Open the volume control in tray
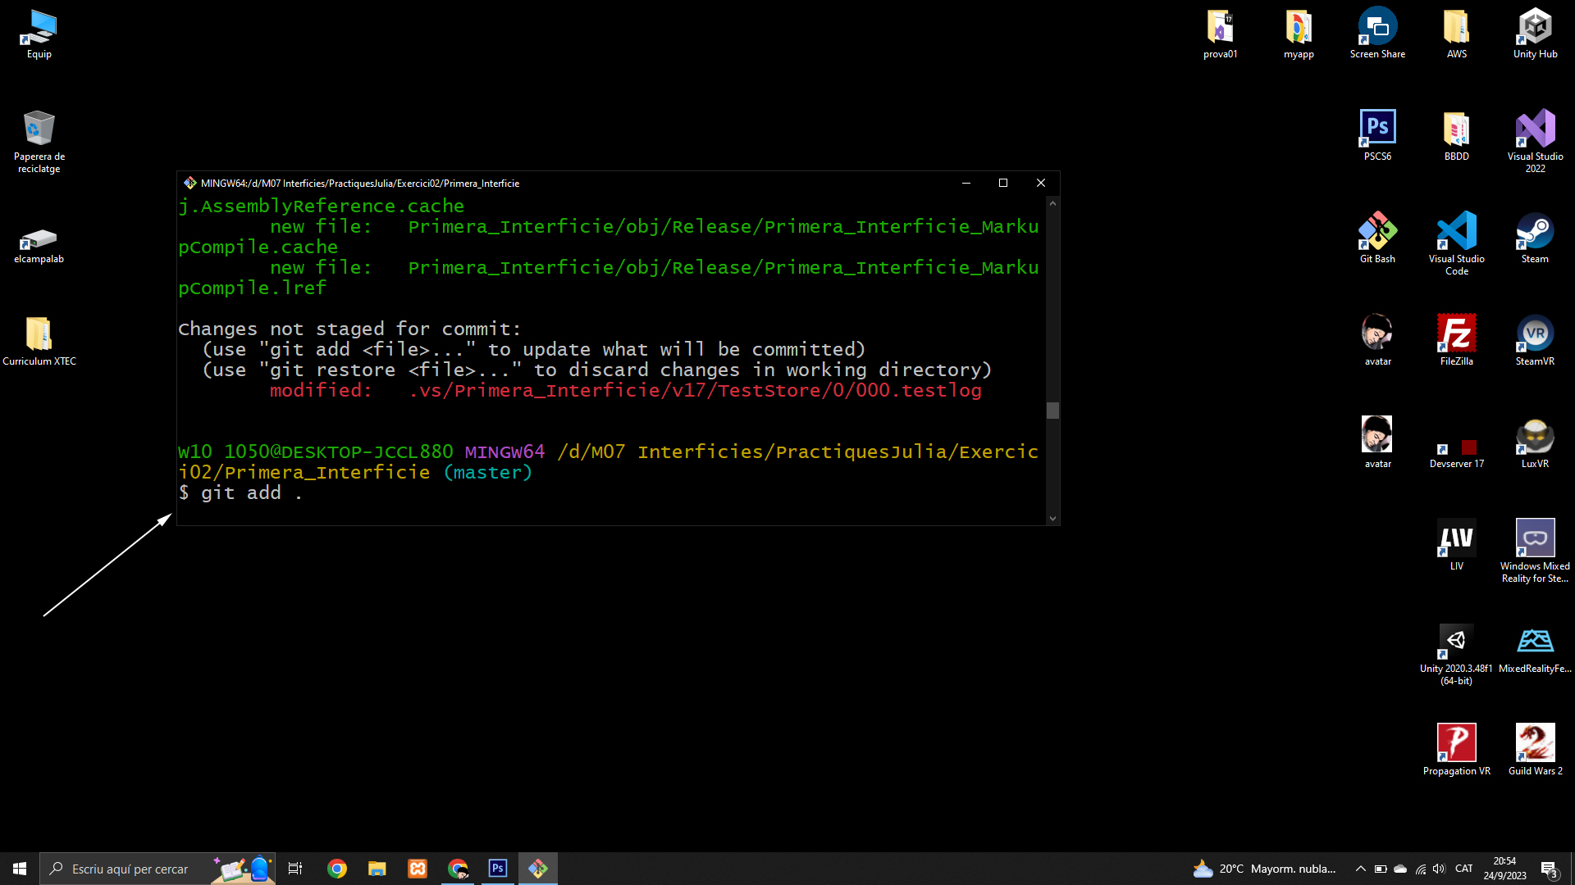This screenshot has height=885, width=1575. point(1439,869)
